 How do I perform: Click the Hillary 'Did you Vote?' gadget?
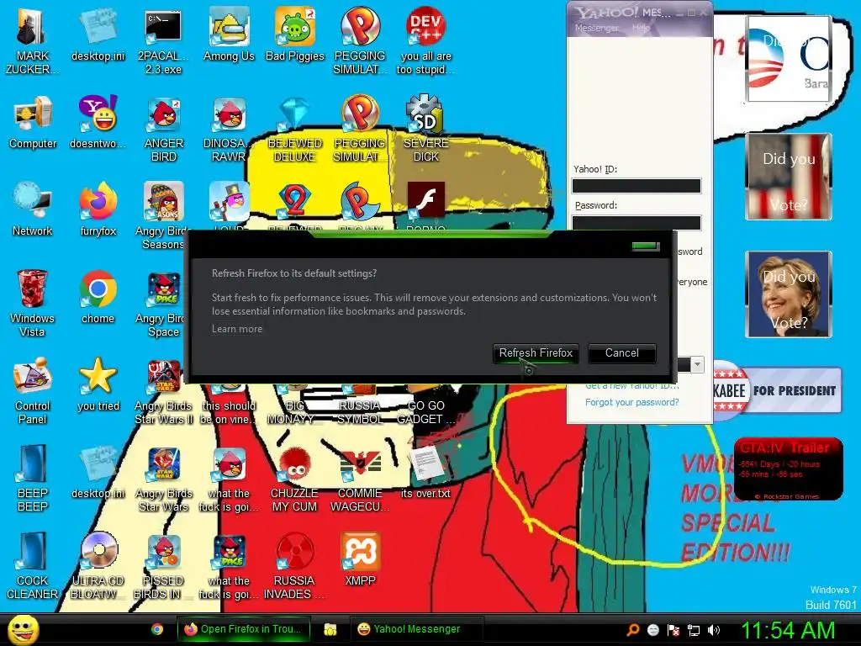coord(789,294)
